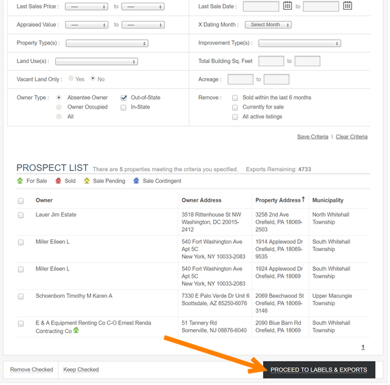Choose Owner Occupied radio button
390x385 pixels.
[x=58, y=107]
